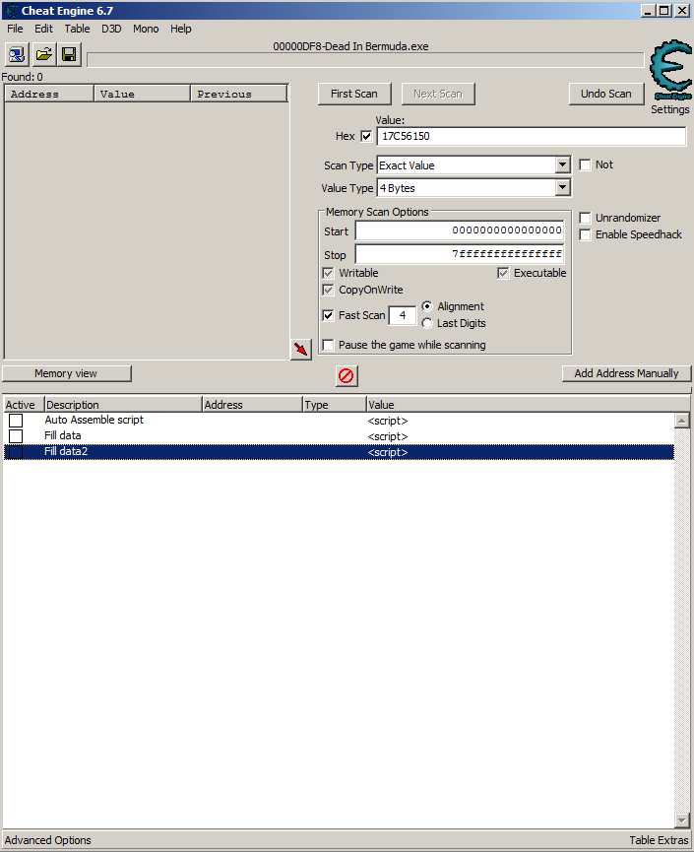Click the Type column header
The image size is (694, 852).
coord(335,405)
